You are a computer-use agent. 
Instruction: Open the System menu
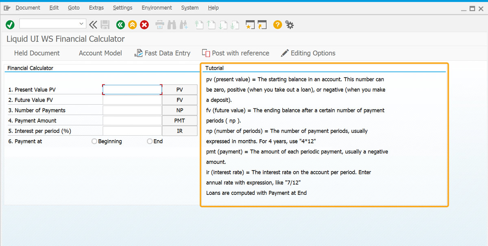pos(190,8)
